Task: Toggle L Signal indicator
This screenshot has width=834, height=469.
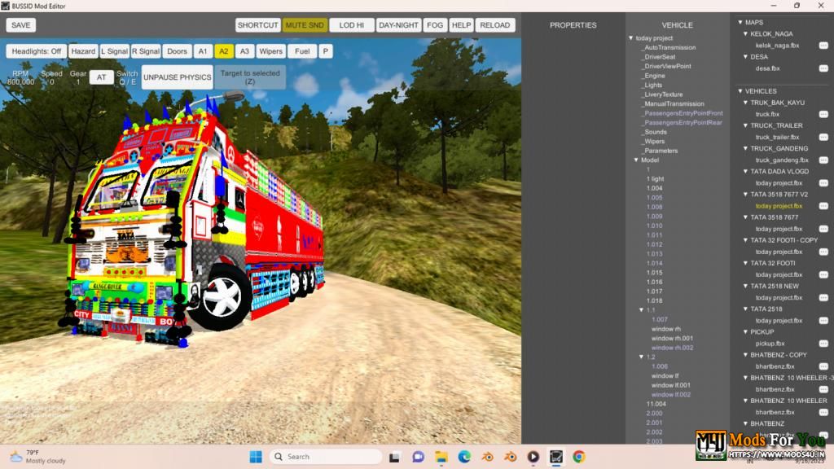Action: click(114, 51)
